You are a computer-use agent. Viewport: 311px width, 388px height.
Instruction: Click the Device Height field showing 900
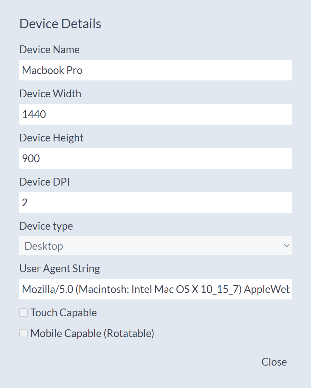tap(155, 158)
